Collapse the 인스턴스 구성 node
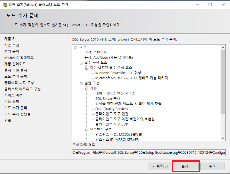 tap(86, 130)
